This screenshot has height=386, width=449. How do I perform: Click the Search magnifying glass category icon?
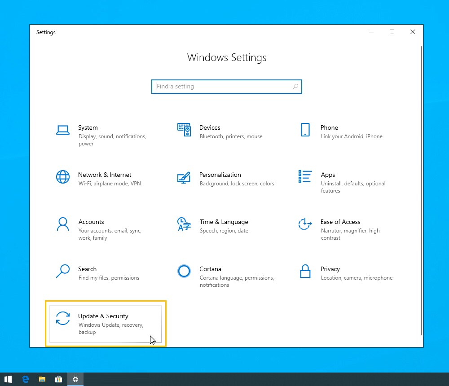[63, 271]
